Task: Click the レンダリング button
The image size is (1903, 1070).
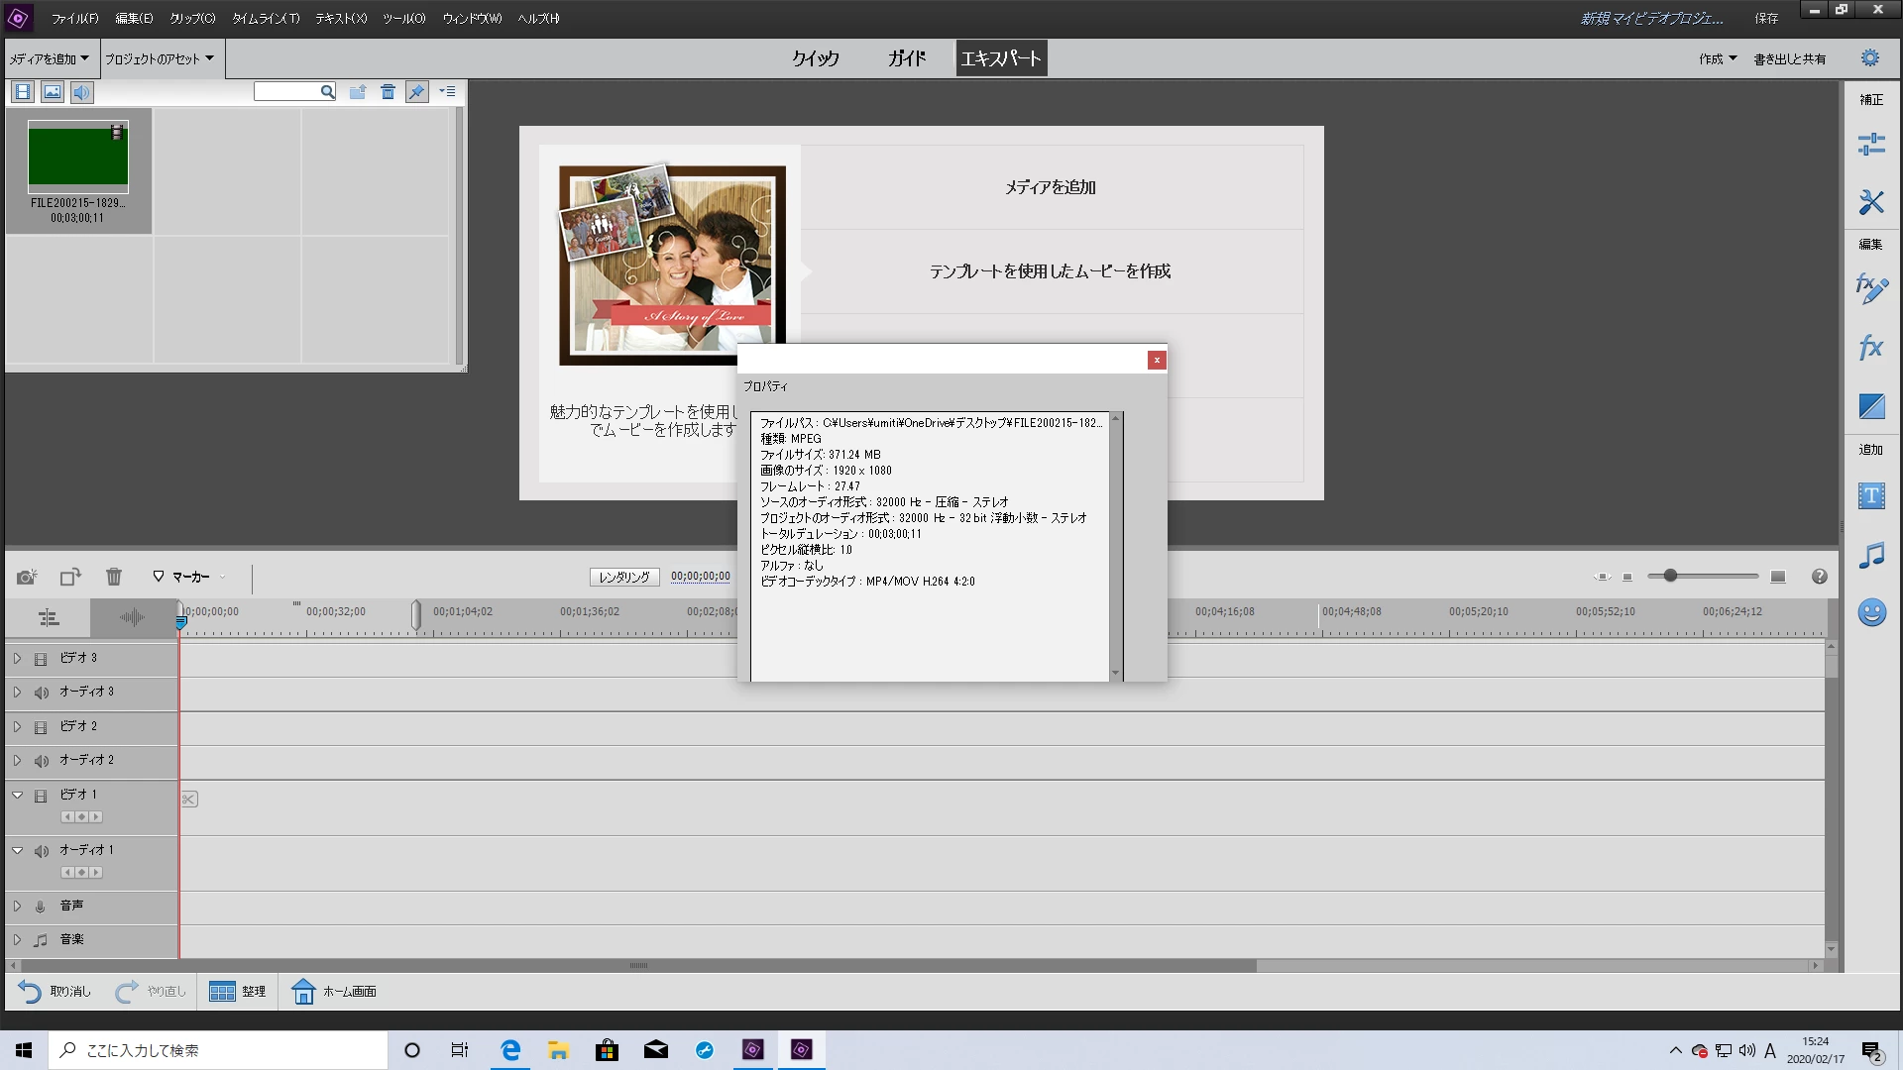Action: point(624,577)
